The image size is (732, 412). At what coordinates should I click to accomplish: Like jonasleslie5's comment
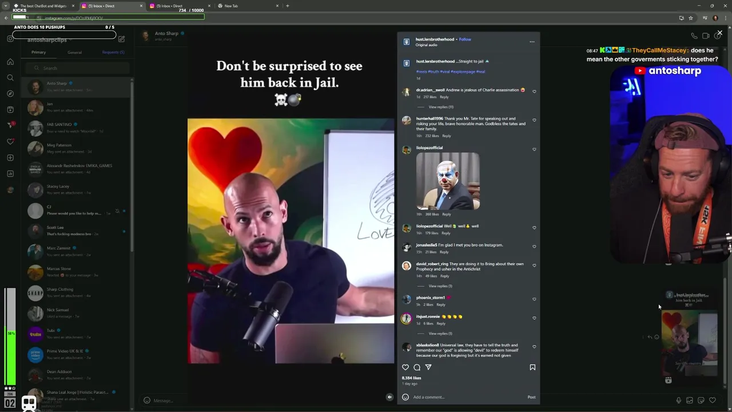[x=535, y=247]
